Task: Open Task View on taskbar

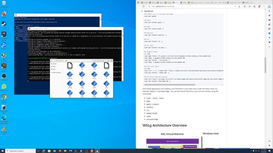Action: pos(38,151)
